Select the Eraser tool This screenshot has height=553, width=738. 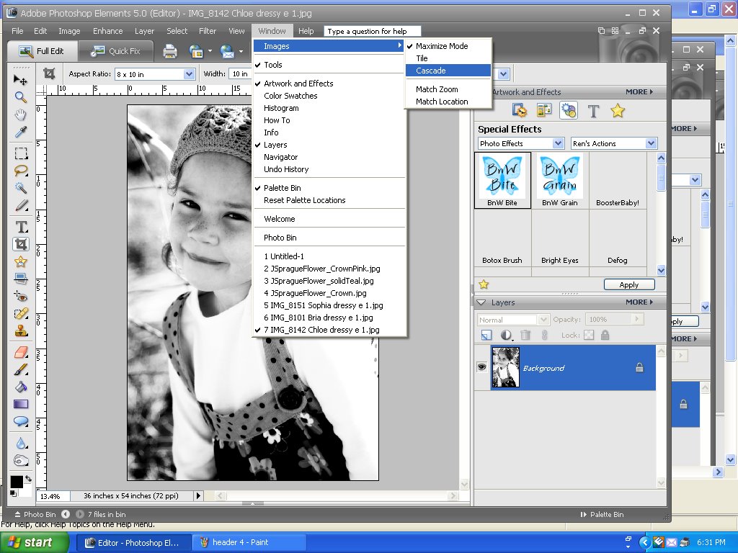click(21, 351)
